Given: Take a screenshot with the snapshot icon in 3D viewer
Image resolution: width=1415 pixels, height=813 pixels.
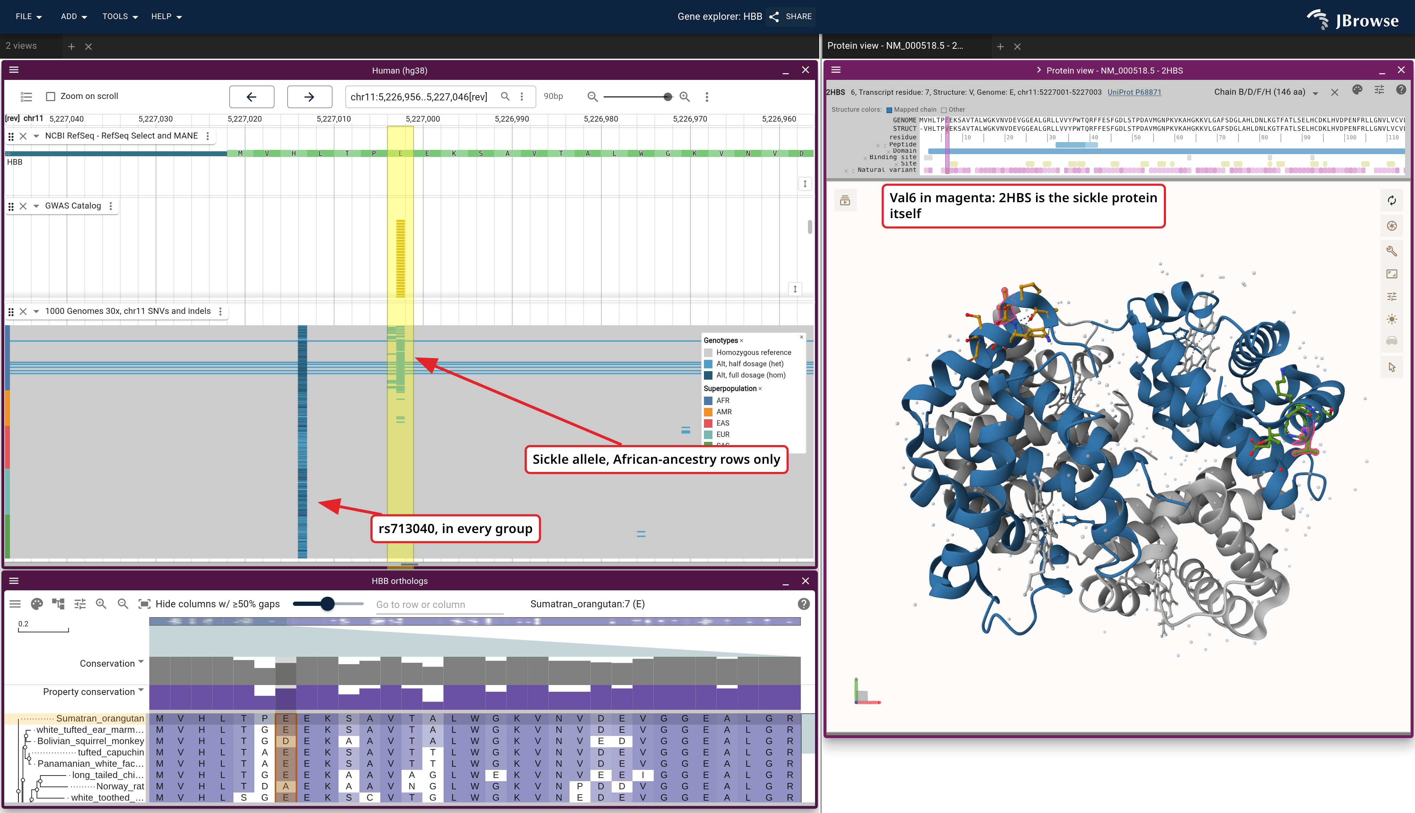Looking at the screenshot, I should point(1392,226).
